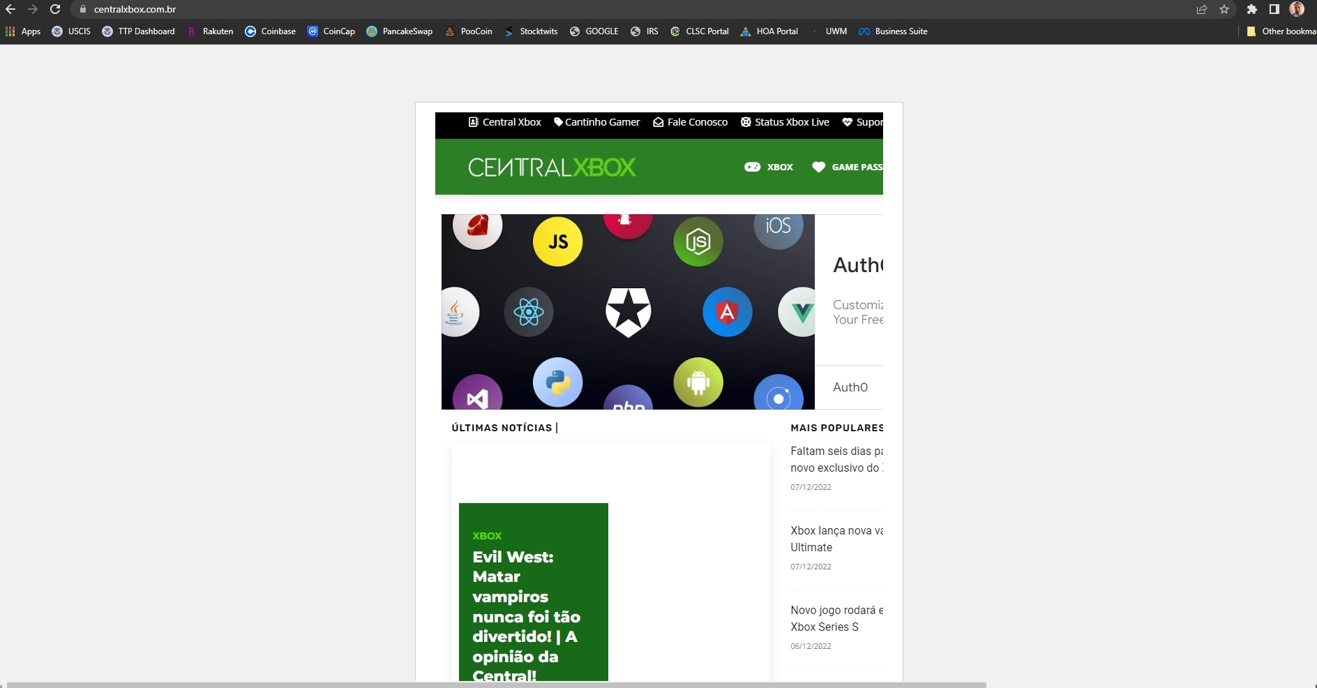Open the 'Novo jogo rodará' popular article
The height and width of the screenshot is (688, 1317).
pos(836,618)
